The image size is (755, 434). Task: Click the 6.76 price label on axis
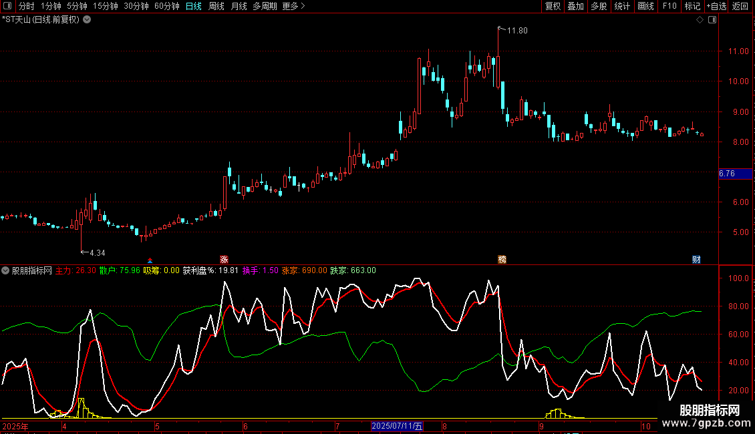point(735,174)
